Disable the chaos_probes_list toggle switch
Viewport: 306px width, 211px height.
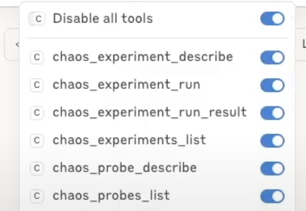(x=272, y=196)
